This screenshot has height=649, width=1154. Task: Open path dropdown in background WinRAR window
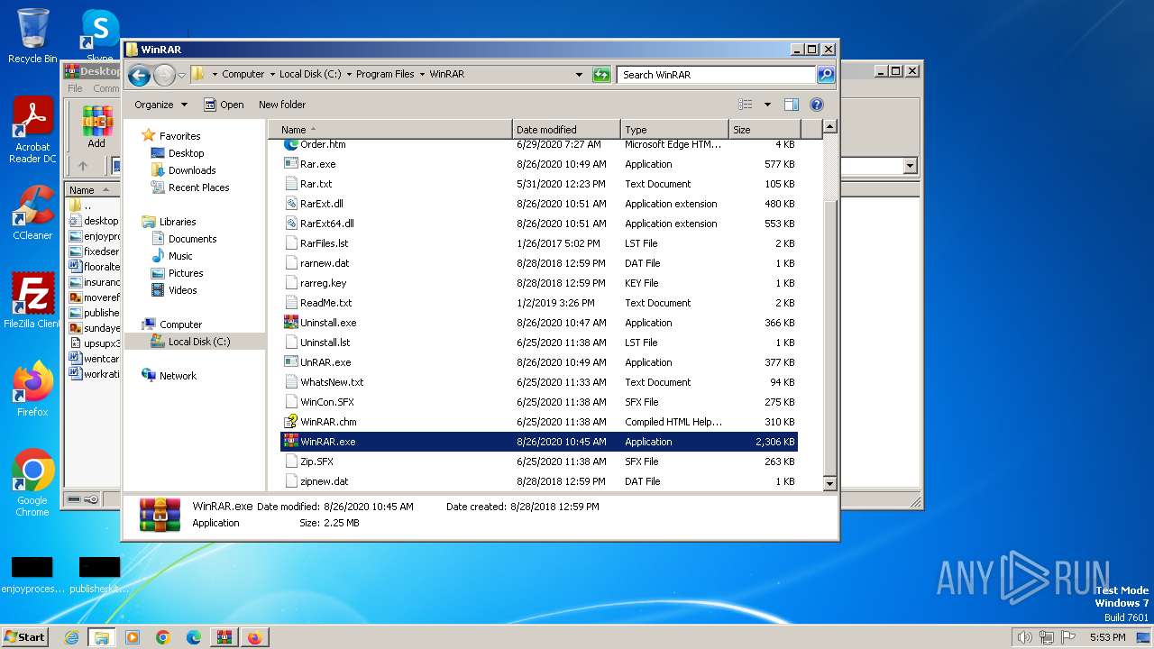tap(910, 166)
